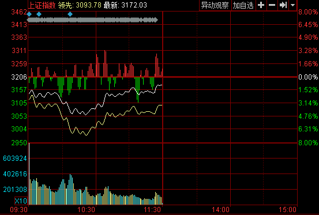Click the third blue diamond marker
This screenshot has width=319, height=215.
pyautogui.click(x=70, y=14)
